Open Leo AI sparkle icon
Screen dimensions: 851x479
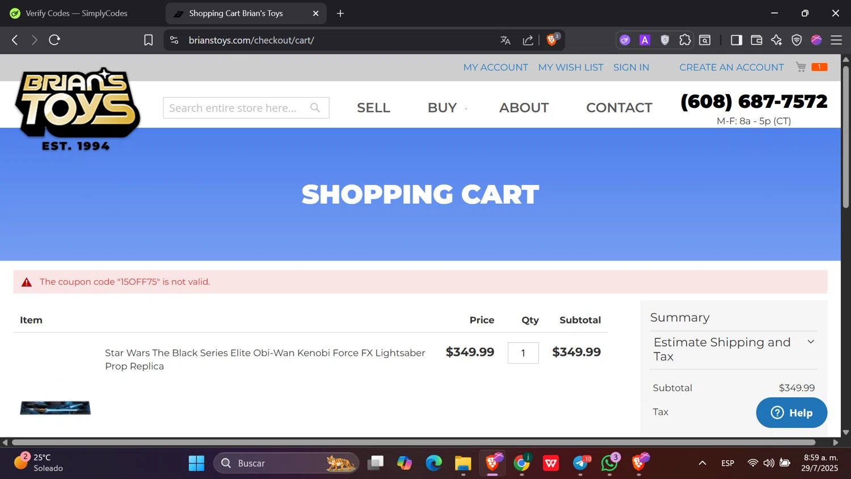(777, 40)
